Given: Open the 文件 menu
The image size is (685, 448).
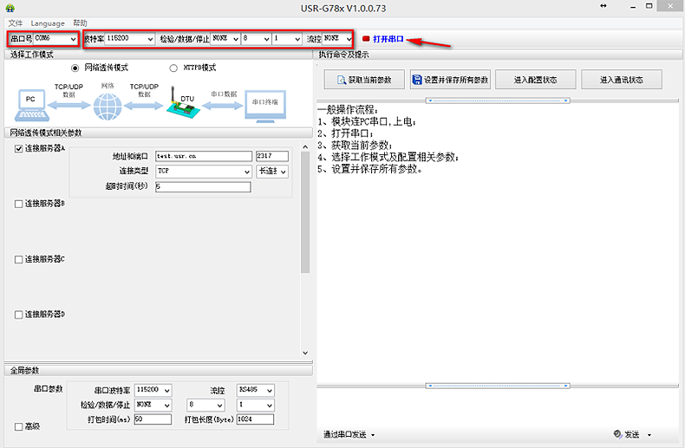Looking at the screenshot, I should tap(15, 23).
